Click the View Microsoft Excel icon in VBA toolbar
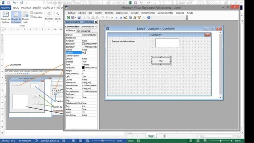Viewport: 254px width, 143px height. coord(68,17)
